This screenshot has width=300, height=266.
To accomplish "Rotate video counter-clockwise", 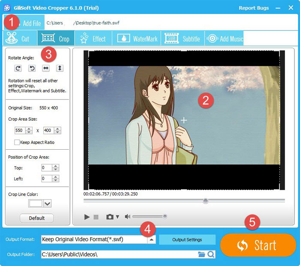I will click(x=32, y=68).
